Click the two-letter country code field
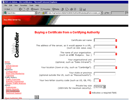Image resolution: width=129 pixels, height=100 pixels. point(96,80)
